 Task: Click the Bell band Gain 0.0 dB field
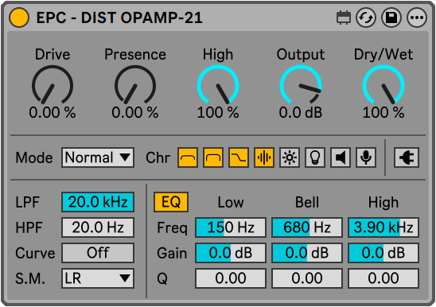[x=307, y=253]
